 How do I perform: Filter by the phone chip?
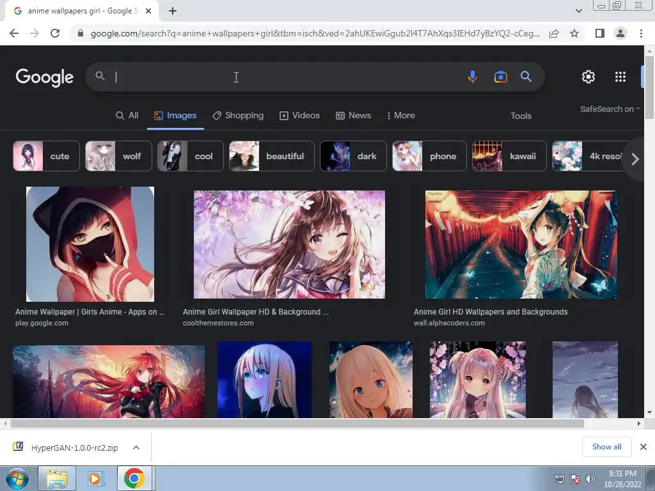(429, 156)
